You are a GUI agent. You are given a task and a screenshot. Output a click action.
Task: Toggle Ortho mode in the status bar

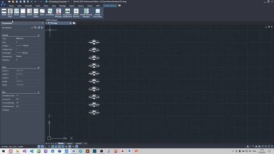click(x=46, y=146)
